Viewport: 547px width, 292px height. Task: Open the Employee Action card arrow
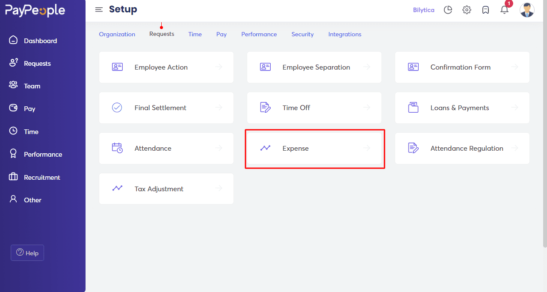219,67
